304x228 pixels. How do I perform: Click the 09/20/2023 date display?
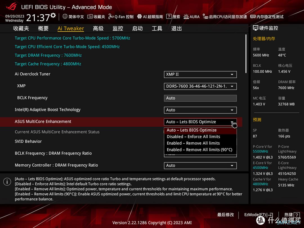[x=15, y=16]
